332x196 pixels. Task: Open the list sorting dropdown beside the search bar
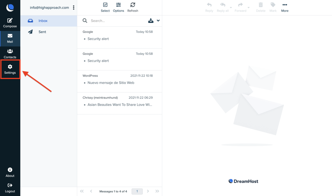pos(158,21)
